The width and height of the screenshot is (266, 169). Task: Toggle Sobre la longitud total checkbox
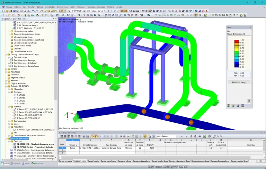[221, 148]
